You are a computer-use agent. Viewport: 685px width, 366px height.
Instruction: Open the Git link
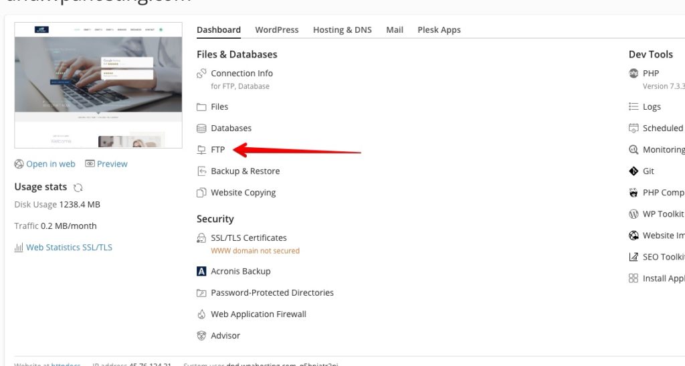(x=648, y=171)
